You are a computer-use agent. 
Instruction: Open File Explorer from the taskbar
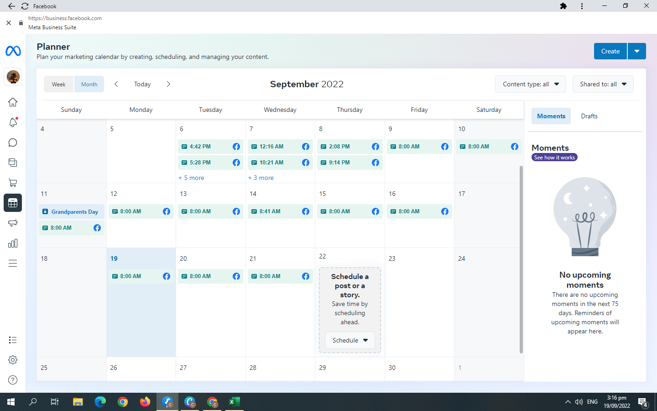tap(78, 402)
